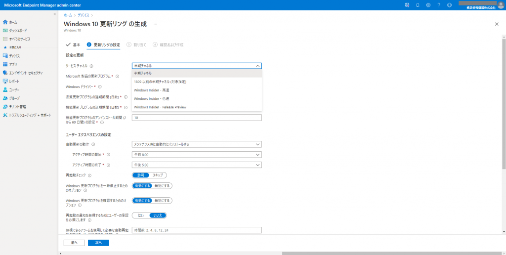This screenshot has height=255, width=506.
Task: Click the vertical scrollbar thumb
Action: pyautogui.click(x=504, y=103)
